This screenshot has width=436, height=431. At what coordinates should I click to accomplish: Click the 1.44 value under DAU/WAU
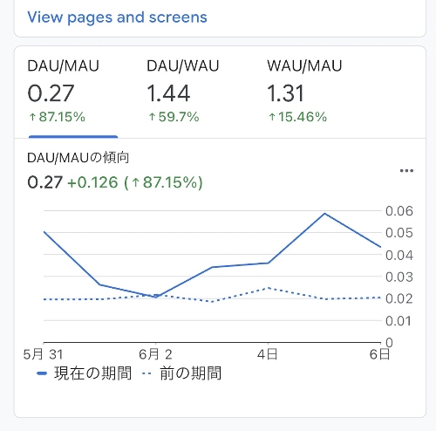point(168,93)
